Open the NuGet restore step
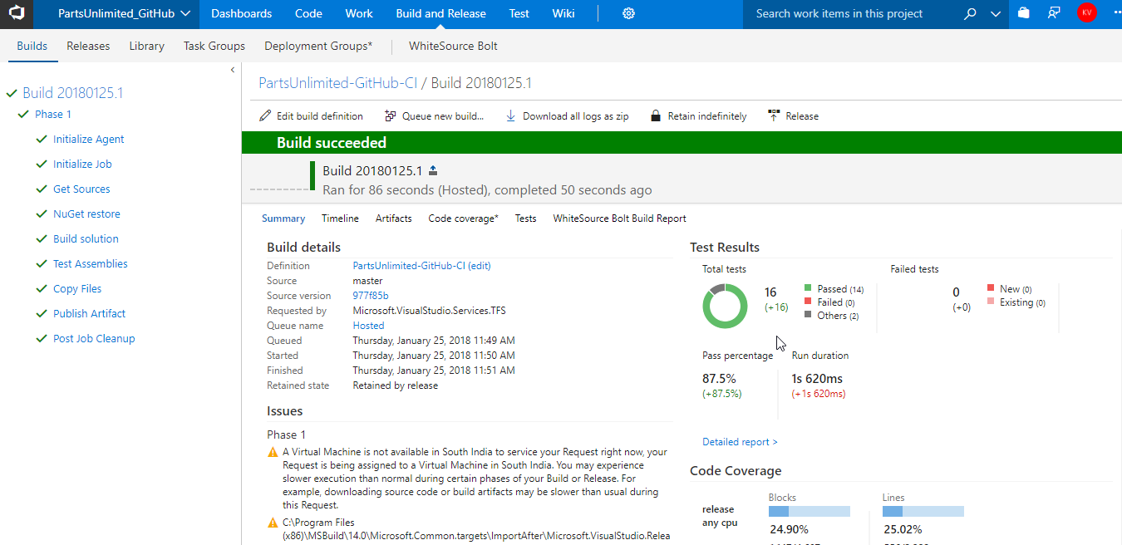Screen dimensions: 1122x545 pyautogui.click(x=86, y=214)
